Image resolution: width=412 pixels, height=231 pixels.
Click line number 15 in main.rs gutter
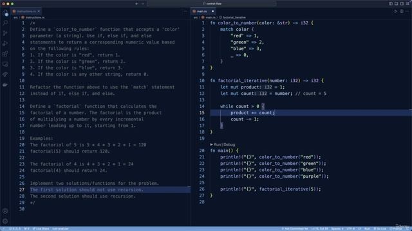point(201,113)
